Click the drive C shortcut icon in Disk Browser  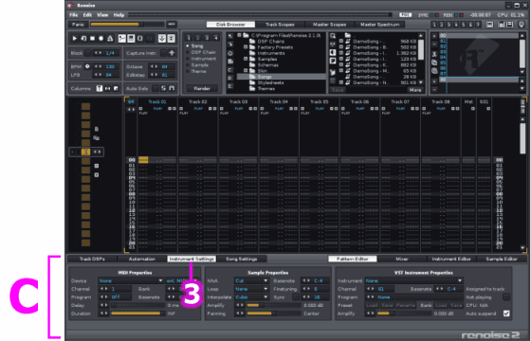[x=230, y=70]
